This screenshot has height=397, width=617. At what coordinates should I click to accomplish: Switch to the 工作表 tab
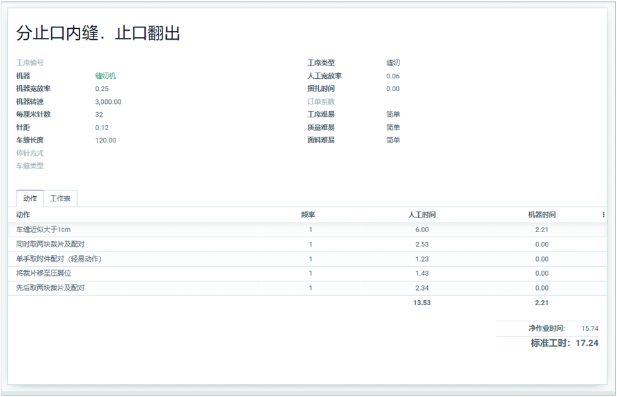[60, 199]
